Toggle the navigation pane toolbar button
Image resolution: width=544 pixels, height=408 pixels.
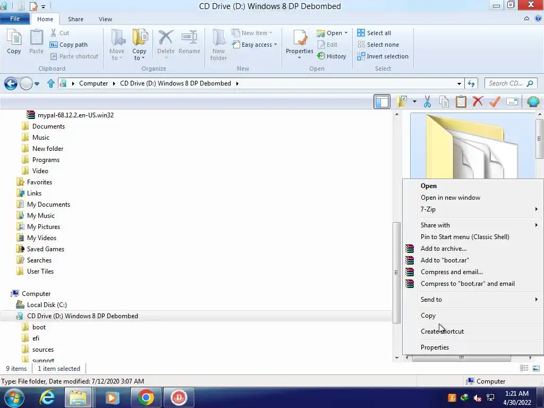coord(382,101)
